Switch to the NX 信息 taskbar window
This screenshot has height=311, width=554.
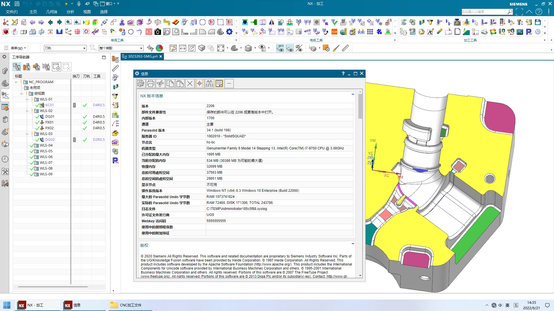[84, 305]
